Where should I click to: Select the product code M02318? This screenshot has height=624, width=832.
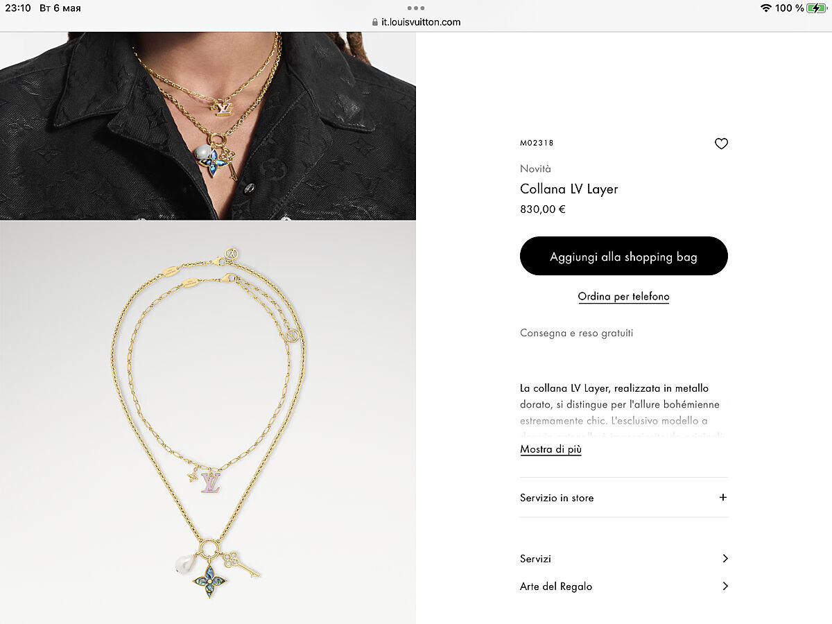(537, 144)
